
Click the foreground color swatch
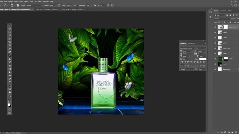[9, 105]
